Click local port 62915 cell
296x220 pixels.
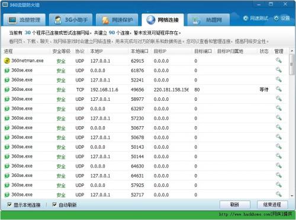coord(137,61)
